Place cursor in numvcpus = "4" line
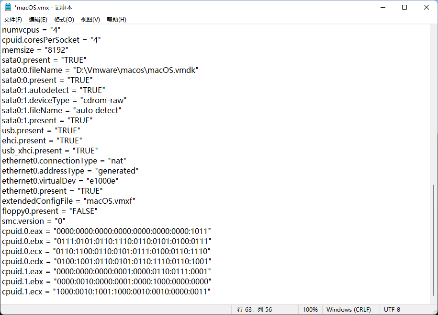 pos(31,30)
